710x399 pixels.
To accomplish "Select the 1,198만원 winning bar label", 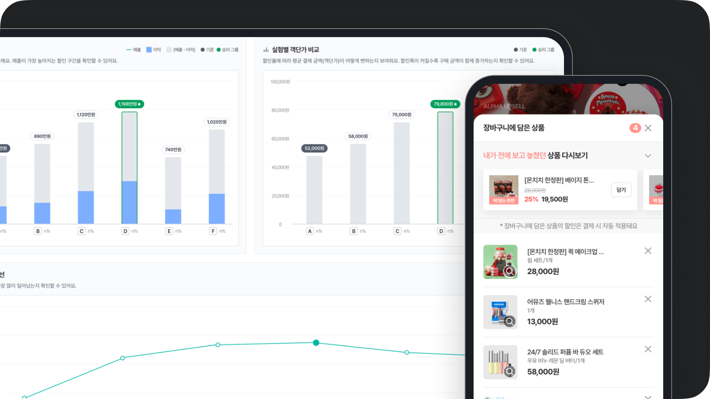I will (129, 104).
